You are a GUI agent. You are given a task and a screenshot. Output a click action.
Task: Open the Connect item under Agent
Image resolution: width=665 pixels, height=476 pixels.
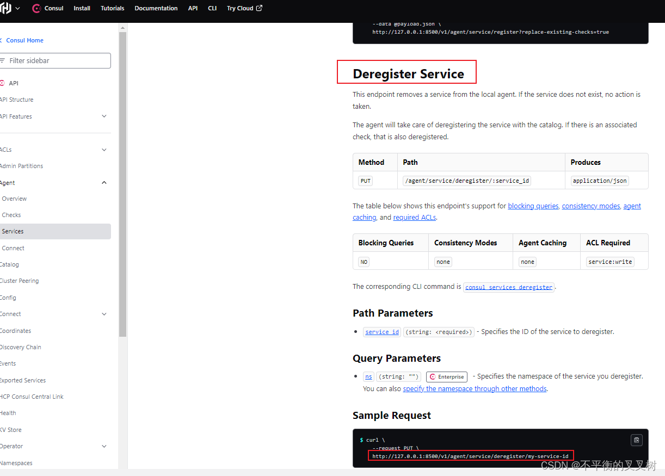point(13,248)
